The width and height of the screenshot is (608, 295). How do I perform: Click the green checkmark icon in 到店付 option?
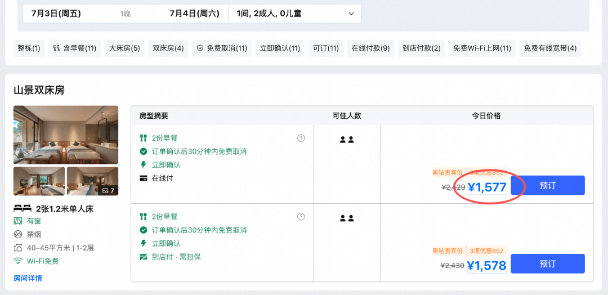point(144,230)
